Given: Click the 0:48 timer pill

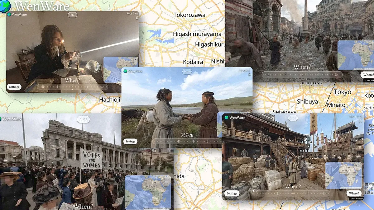Looking at the screenshot, I should [x=187, y=72].
